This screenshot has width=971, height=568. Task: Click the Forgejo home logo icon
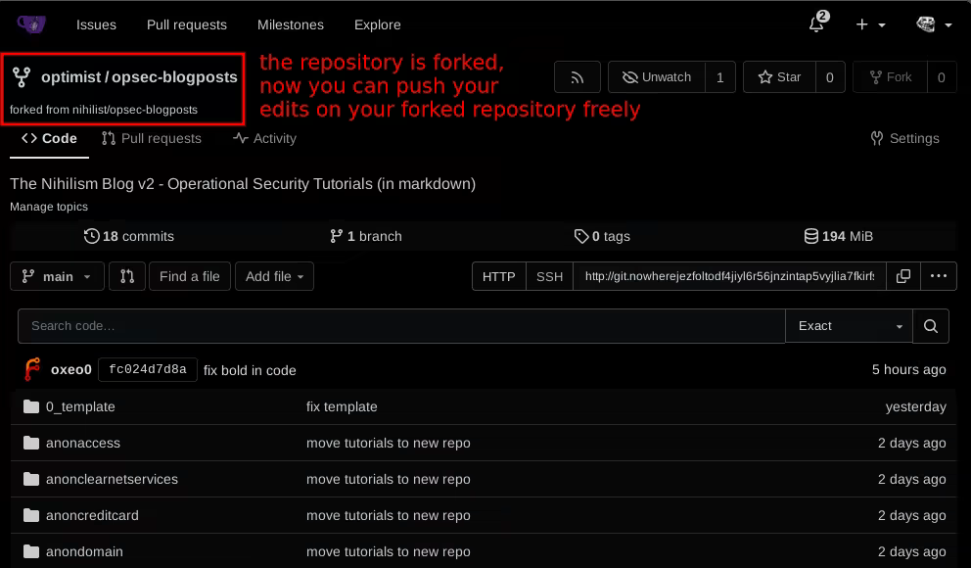coord(31,24)
